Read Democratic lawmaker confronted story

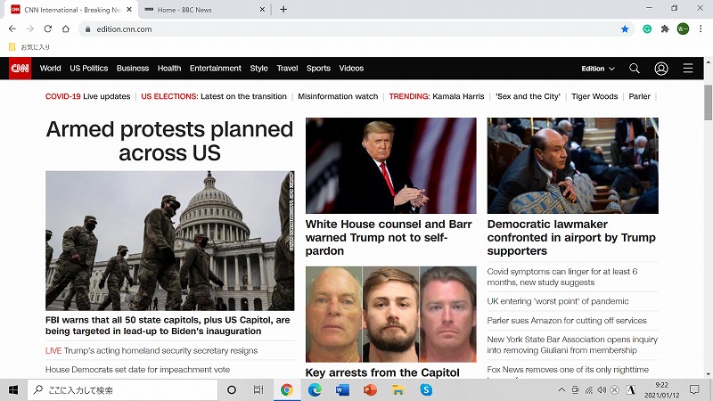(x=571, y=238)
